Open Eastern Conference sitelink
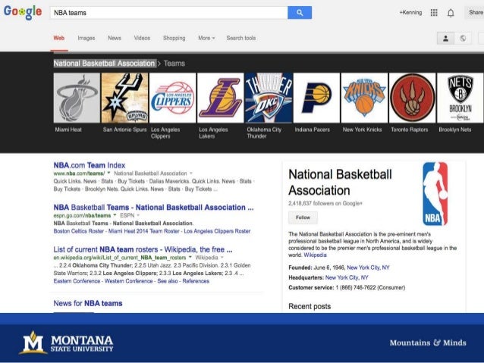The width and height of the screenshot is (484, 363). click(x=77, y=281)
